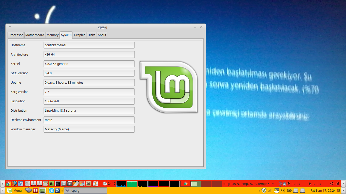Image resolution: width=346 pixels, height=194 pixels.
Task: Launch Firefox from the panel
Action: point(14,184)
